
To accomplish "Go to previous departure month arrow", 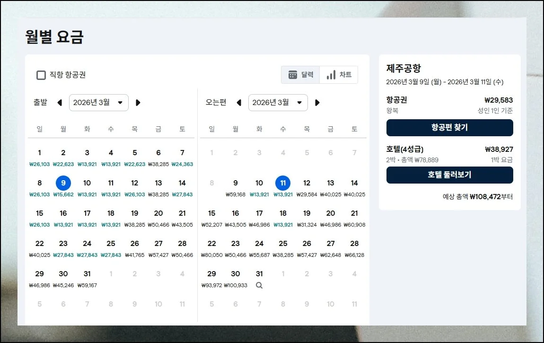I will coord(60,103).
